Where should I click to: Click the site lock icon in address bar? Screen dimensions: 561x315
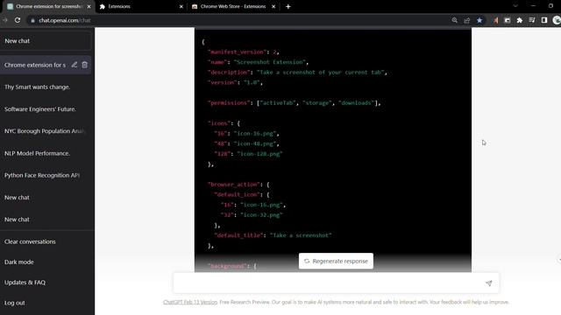[x=32, y=20]
